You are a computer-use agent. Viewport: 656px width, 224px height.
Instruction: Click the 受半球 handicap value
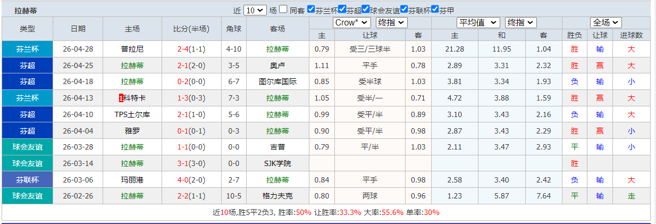[370, 82]
